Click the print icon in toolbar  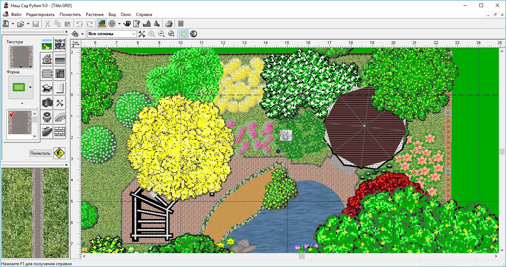pyautogui.click(x=169, y=24)
